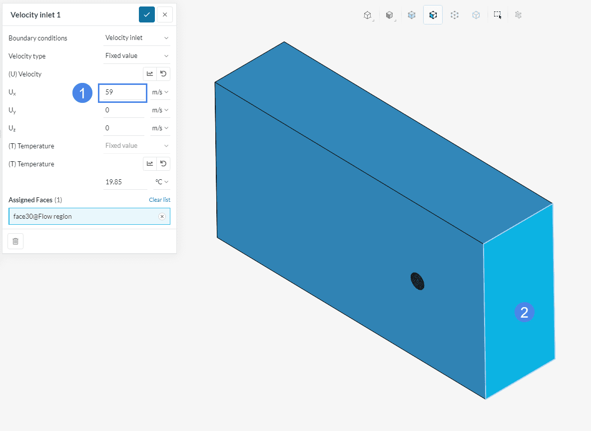The width and height of the screenshot is (591, 431).
Task: Open the view orientation cube menu
Action: pos(368,15)
